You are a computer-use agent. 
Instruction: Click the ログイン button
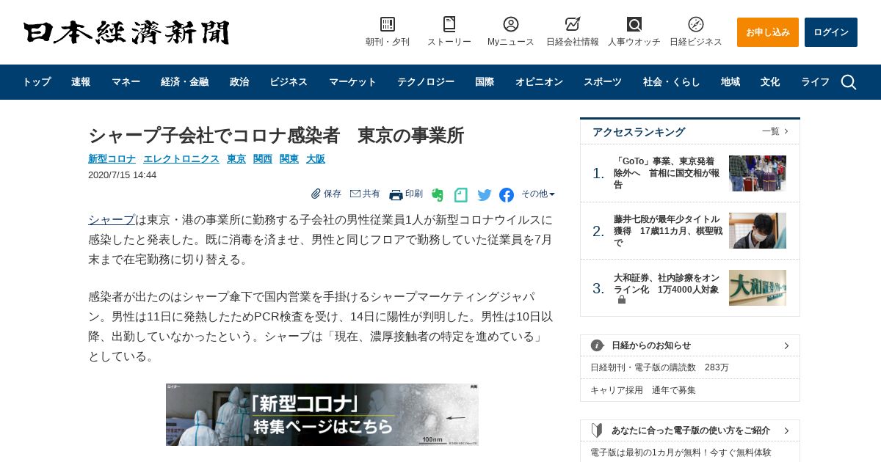(x=831, y=32)
